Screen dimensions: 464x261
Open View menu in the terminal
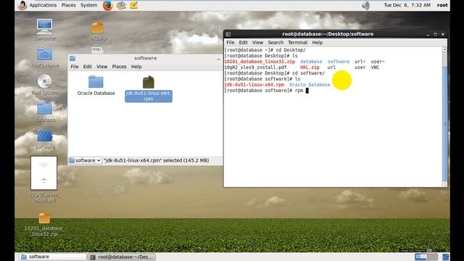click(257, 43)
